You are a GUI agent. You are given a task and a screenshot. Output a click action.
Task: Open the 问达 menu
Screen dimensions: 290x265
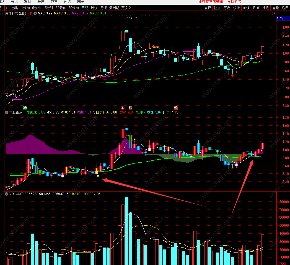68,2
